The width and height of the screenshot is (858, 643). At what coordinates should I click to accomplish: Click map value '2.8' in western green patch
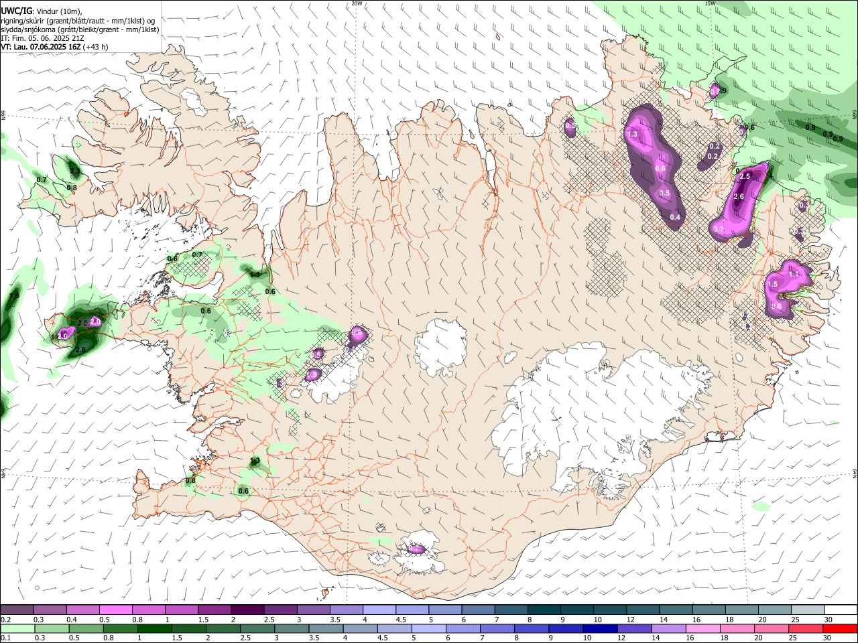pos(80,350)
